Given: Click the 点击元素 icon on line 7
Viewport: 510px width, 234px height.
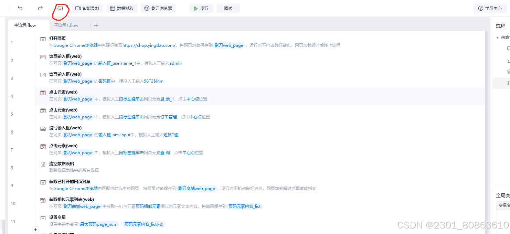Looking at the screenshot, I should click(43, 146).
